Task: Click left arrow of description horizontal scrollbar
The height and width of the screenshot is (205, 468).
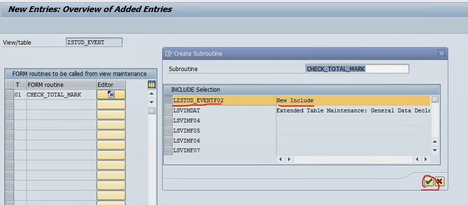Action: pos(417,159)
